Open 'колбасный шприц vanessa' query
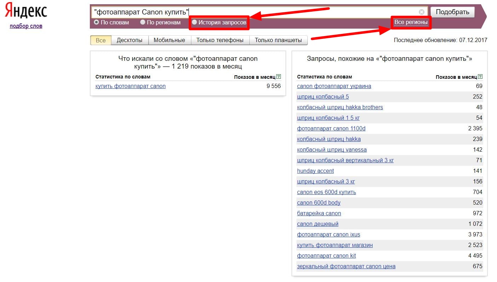The image size is (497, 282). coord(332,150)
